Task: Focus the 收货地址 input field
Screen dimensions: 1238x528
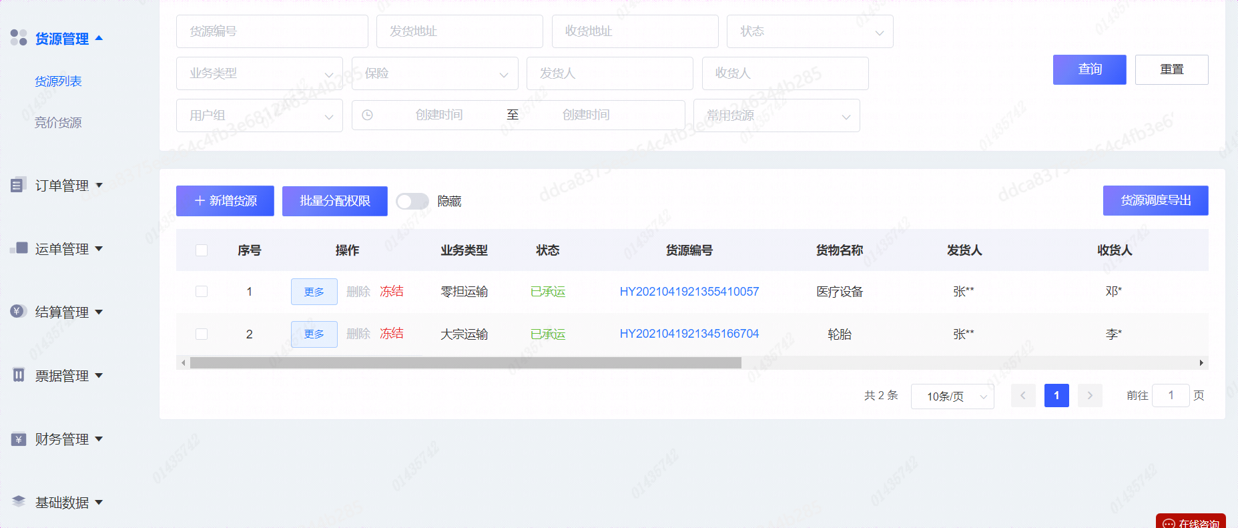Action: point(635,31)
